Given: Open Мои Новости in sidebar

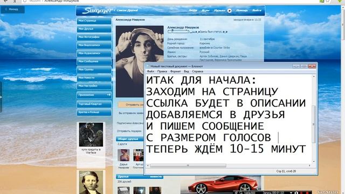Looking at the screenshot, I should pos(94,78).
